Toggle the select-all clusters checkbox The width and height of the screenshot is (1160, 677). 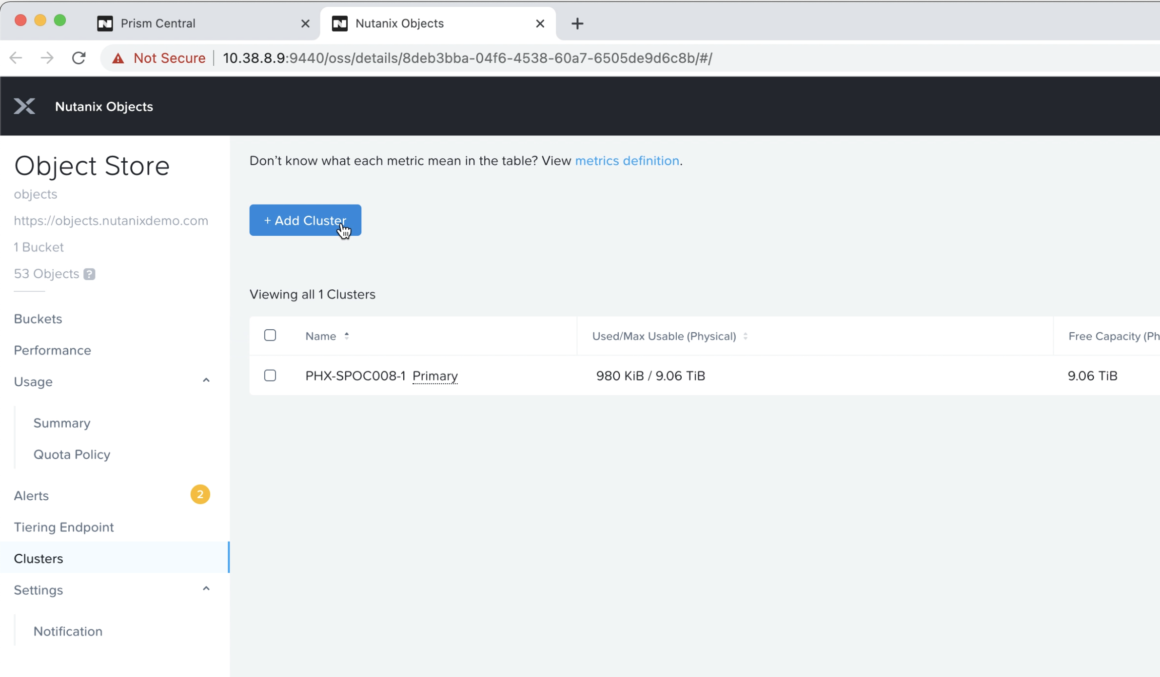270,336
